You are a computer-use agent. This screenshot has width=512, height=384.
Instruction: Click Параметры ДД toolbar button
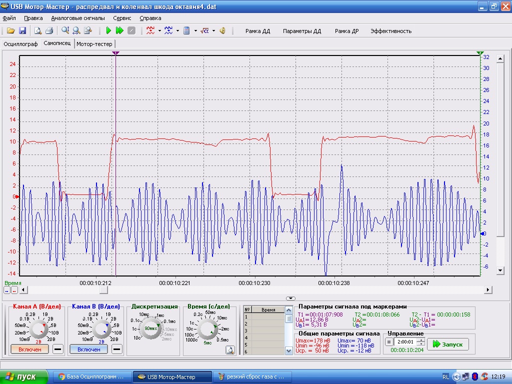pyautogui.click(x=301, y=31)
